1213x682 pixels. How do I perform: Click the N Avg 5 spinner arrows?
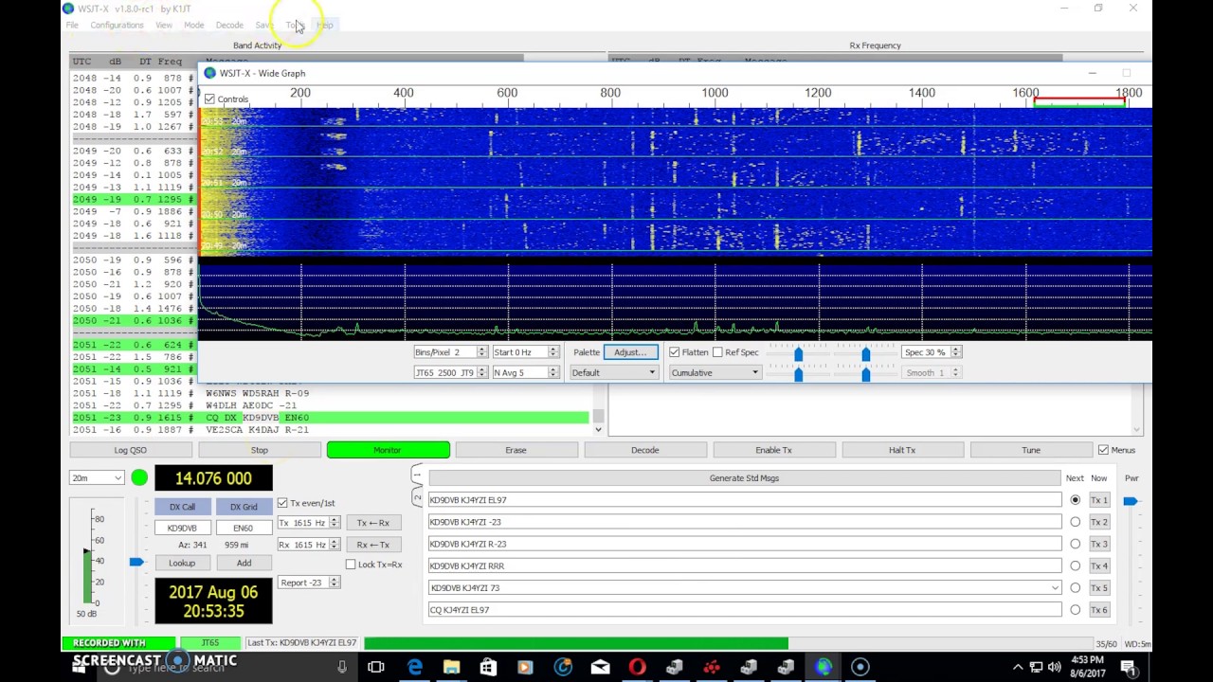[552, 372]
